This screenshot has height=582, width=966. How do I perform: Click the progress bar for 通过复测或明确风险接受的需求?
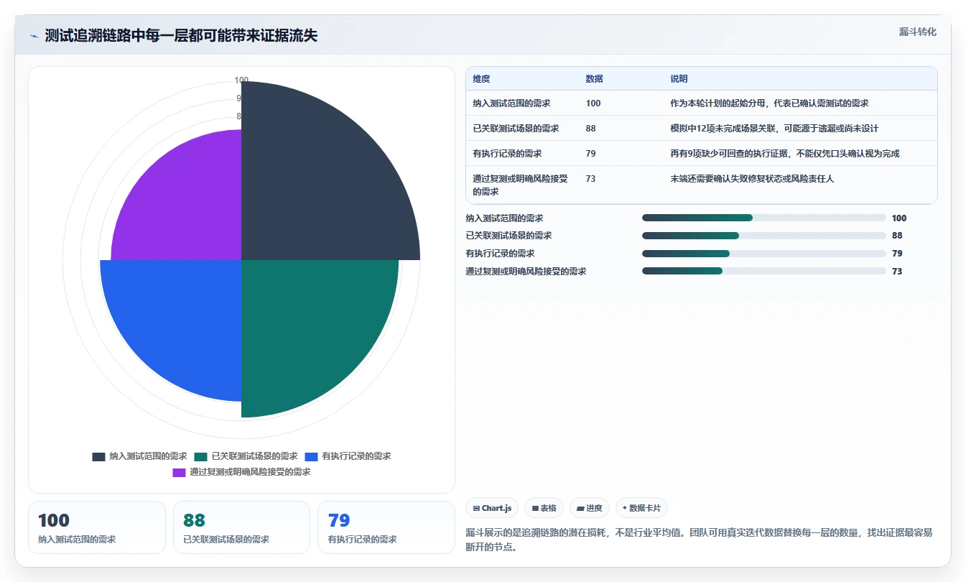764,271
